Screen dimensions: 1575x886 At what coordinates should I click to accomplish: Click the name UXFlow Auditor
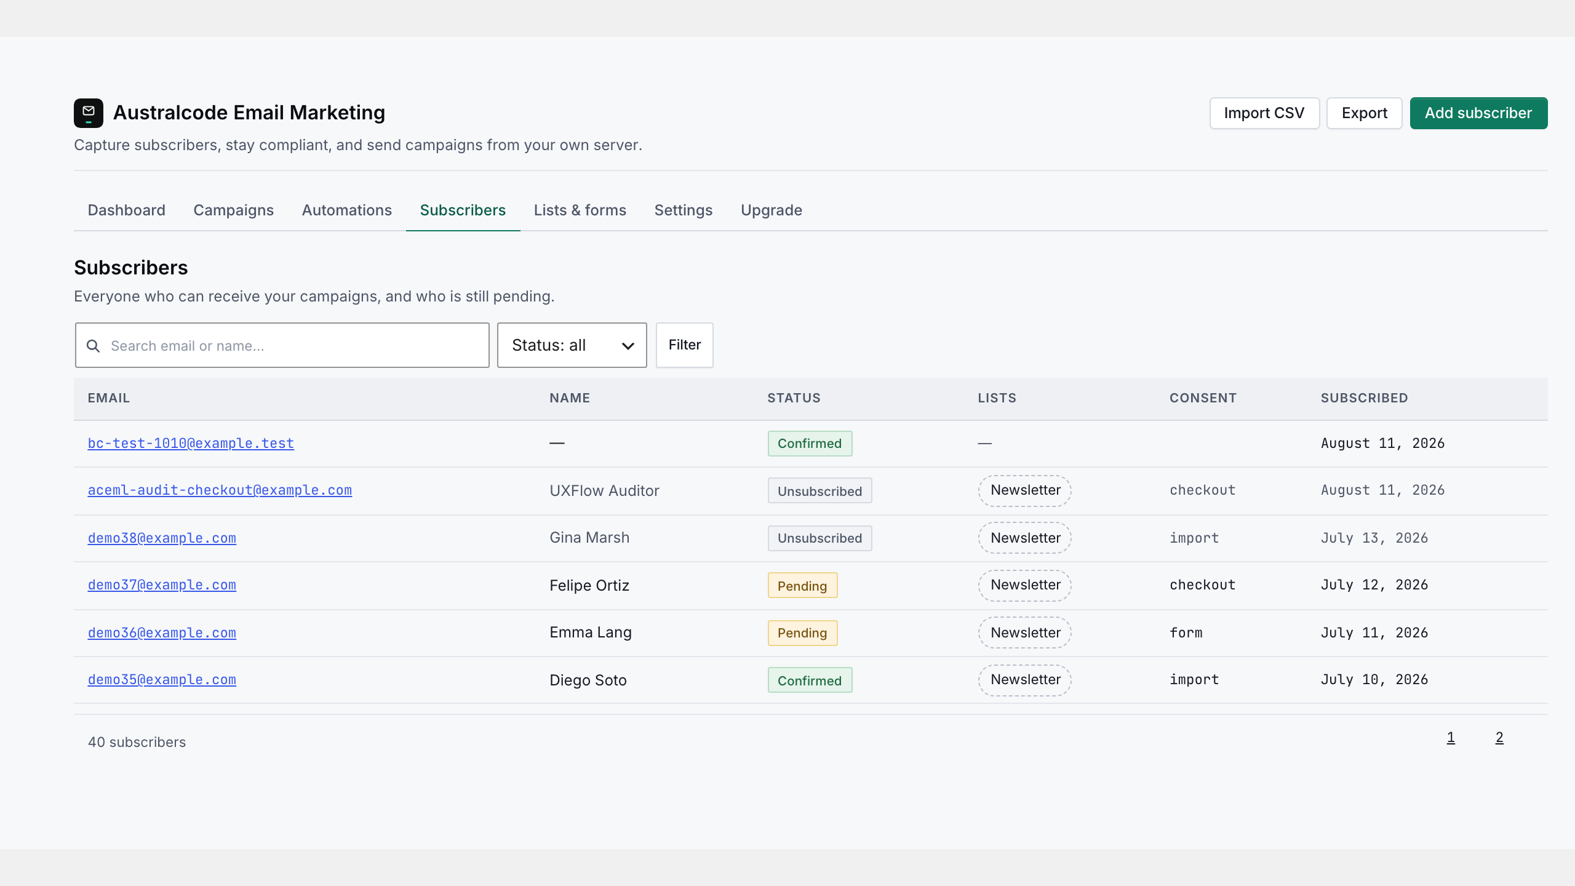pos(604,490)
